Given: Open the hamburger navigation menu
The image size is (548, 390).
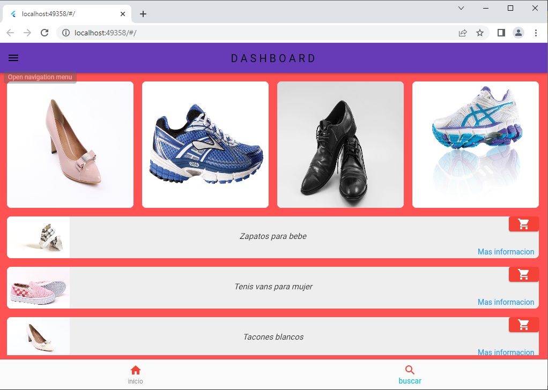Looking at the screenshot, I should pos(13,58).
